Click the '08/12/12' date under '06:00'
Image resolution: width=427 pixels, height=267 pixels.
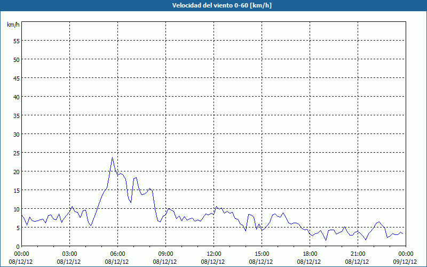point(117,262)
